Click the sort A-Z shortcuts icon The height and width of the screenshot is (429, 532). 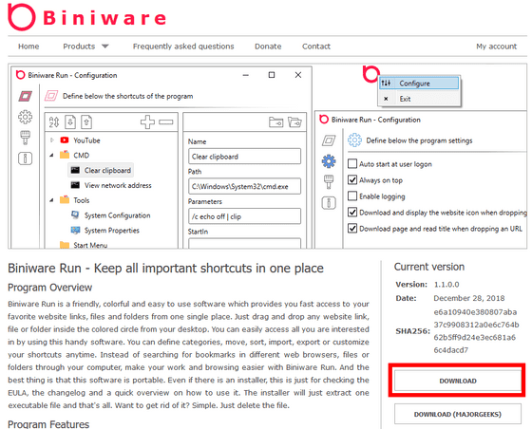click(54, 122)
